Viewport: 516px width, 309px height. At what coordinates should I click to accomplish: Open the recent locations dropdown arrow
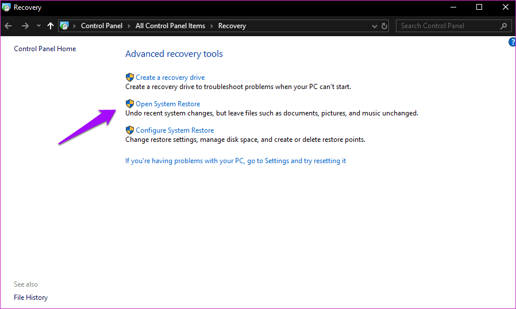(38, 26)
